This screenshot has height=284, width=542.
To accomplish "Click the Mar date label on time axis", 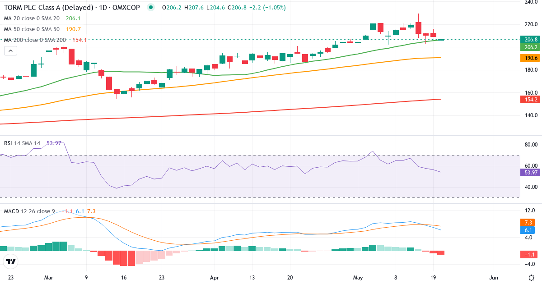I will 48,277.
